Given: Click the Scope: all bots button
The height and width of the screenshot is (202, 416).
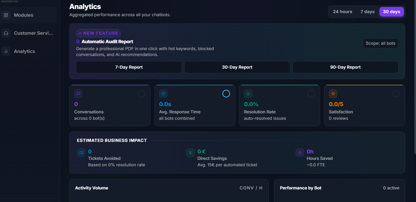Looking at the screenshot, I should 380,43.
